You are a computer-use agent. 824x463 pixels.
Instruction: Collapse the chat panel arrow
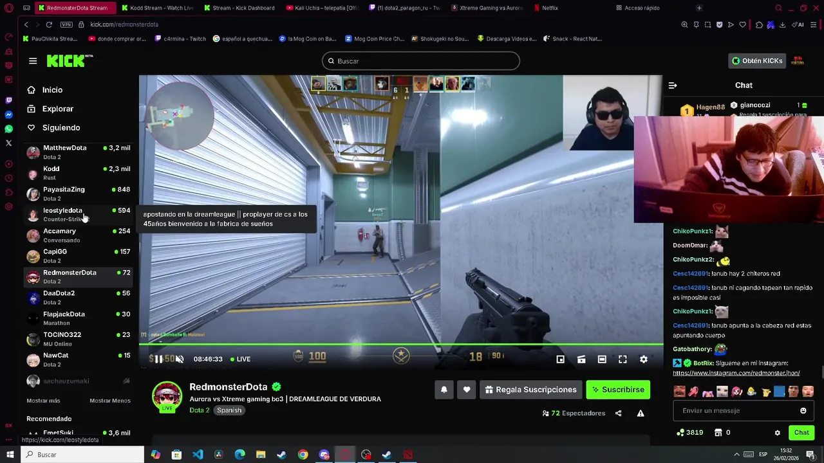pyautogui.click(x=673, y=85)
